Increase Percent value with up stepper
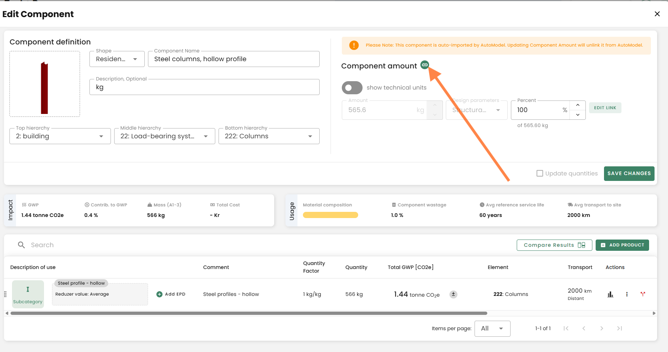 (x=578, y=105)
